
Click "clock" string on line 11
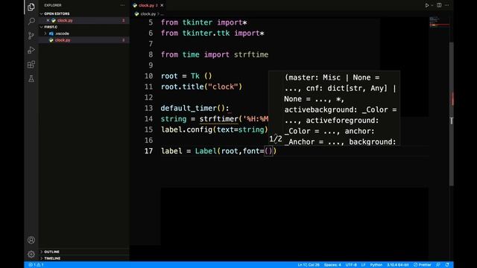pyautogui.click(x=223, y=87)
